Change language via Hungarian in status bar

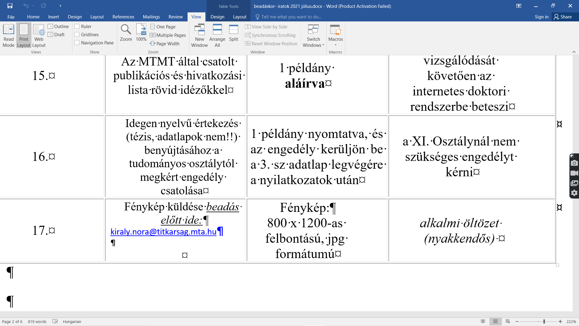[72, 321]
